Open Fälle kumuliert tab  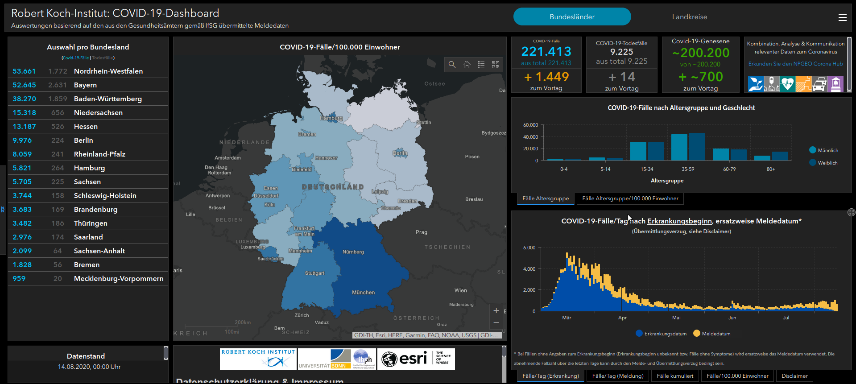(x=675, y=376)
